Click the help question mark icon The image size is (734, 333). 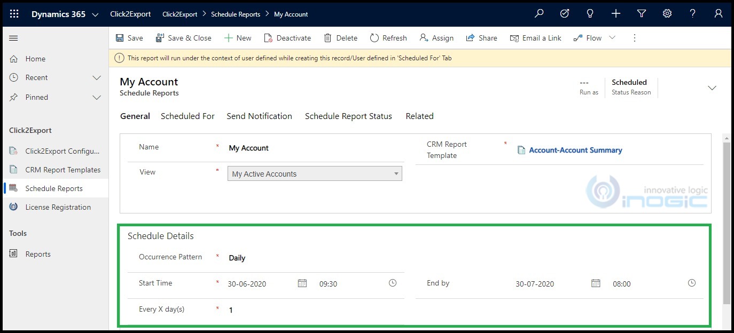click(x=692, y=14)
